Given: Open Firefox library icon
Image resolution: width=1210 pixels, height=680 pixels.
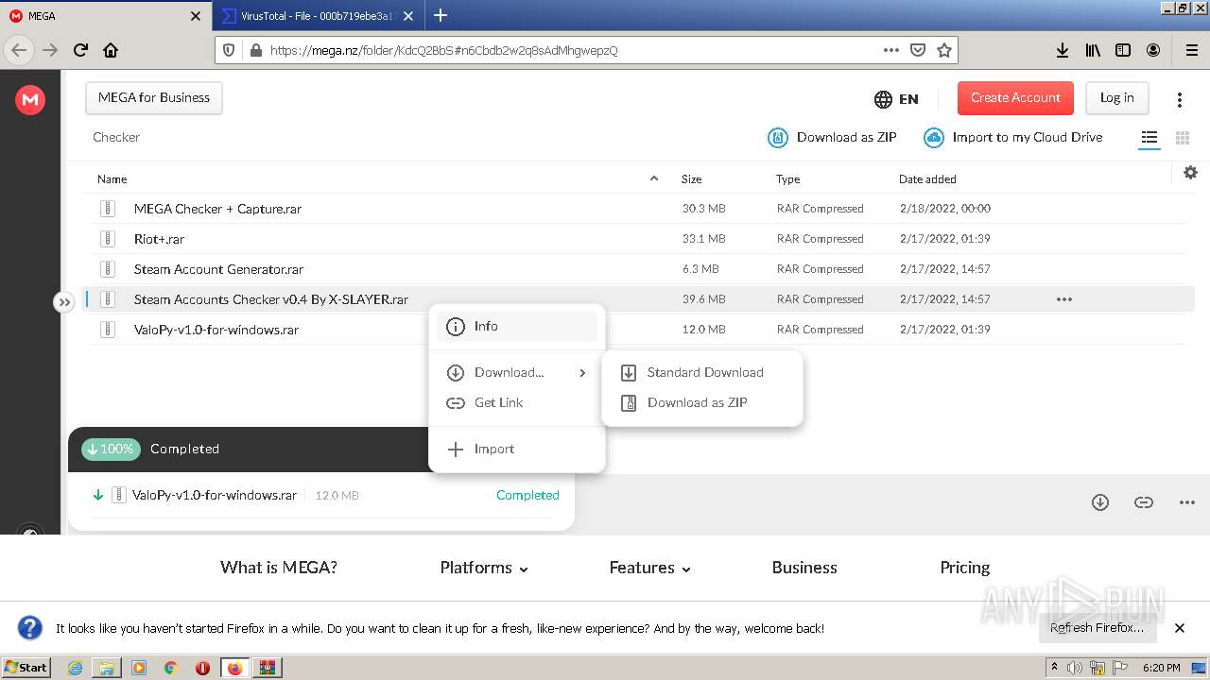Looking at the screenshot, I should point(1093,50).
